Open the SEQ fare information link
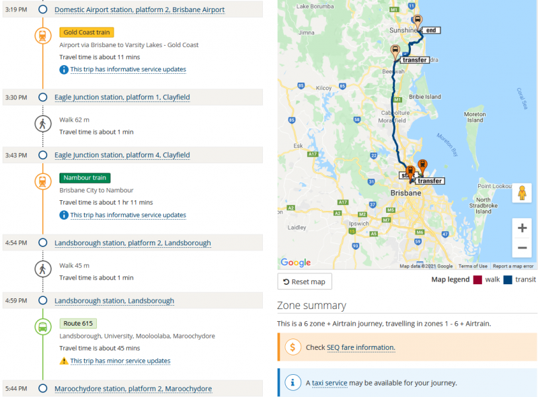 (x=360, y=347)
